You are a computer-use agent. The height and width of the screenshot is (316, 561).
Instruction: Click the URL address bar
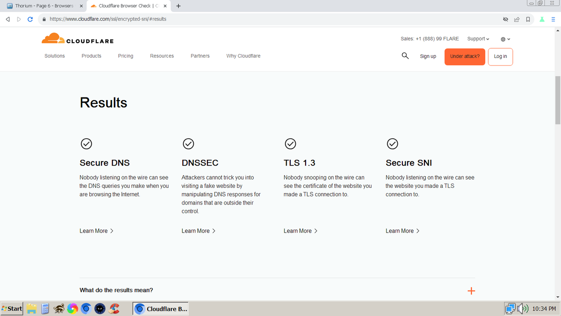272,19
